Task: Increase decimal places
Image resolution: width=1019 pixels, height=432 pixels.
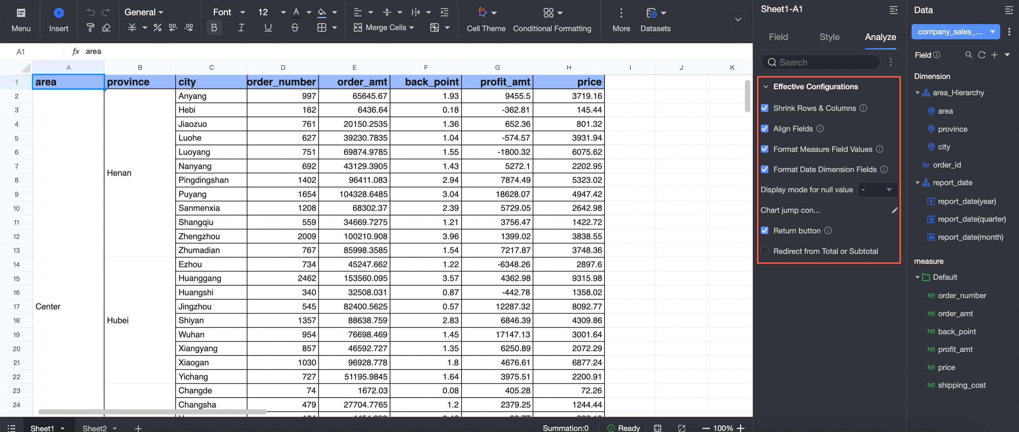Action: pyautogui.click(x=189, y=27)
